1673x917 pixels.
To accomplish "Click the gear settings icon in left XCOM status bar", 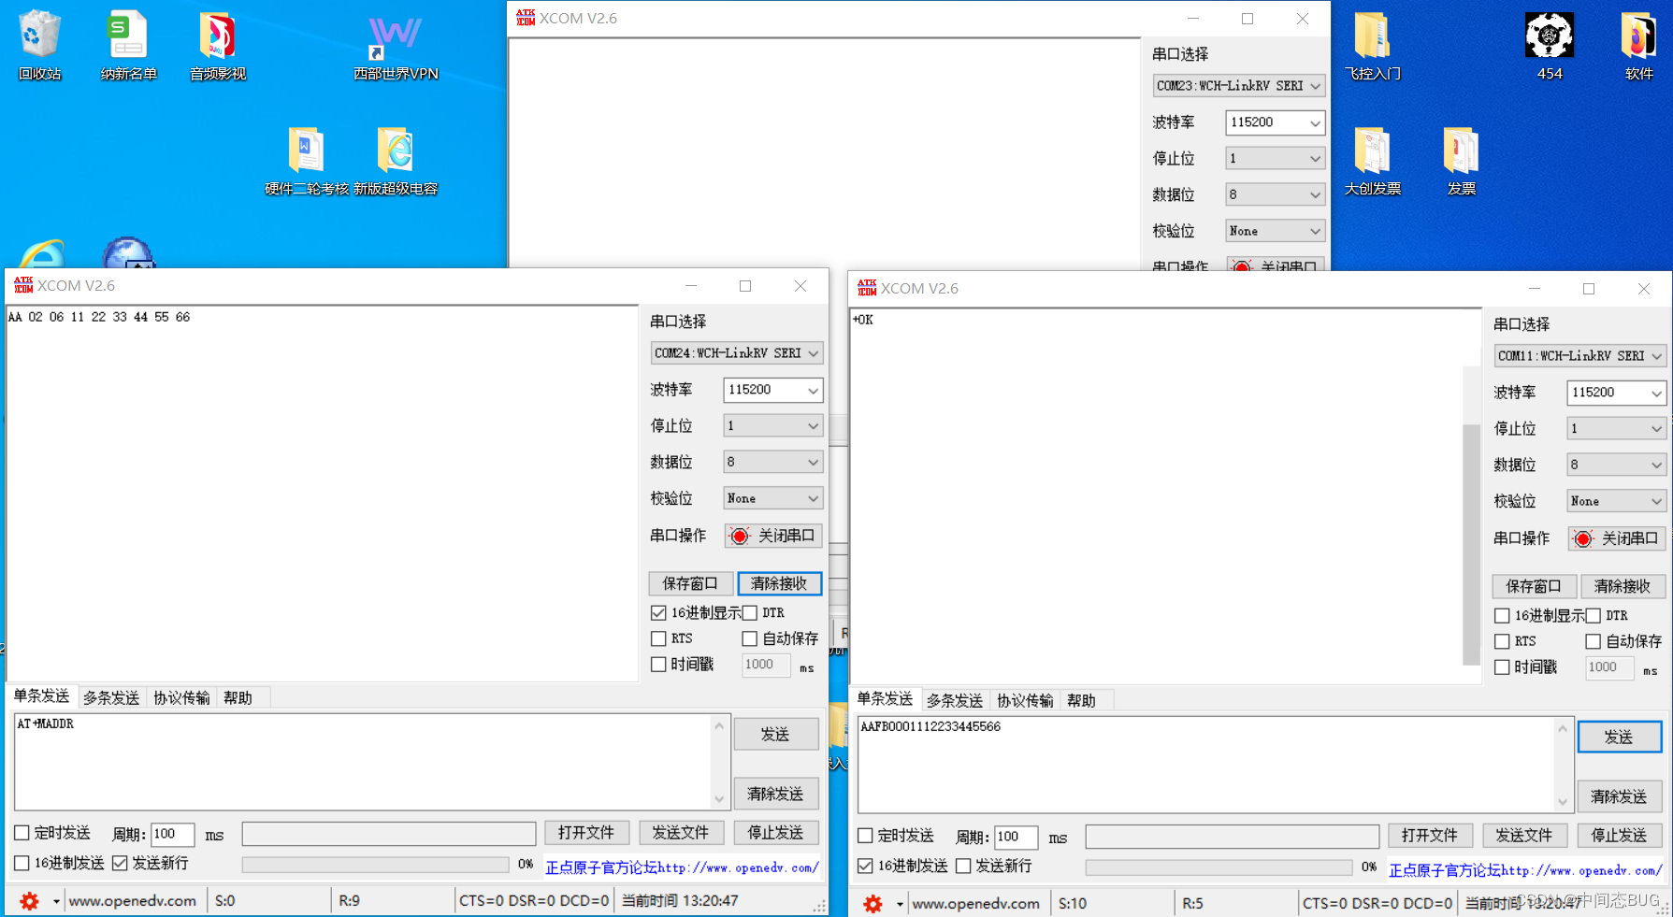I will point(30,901).
